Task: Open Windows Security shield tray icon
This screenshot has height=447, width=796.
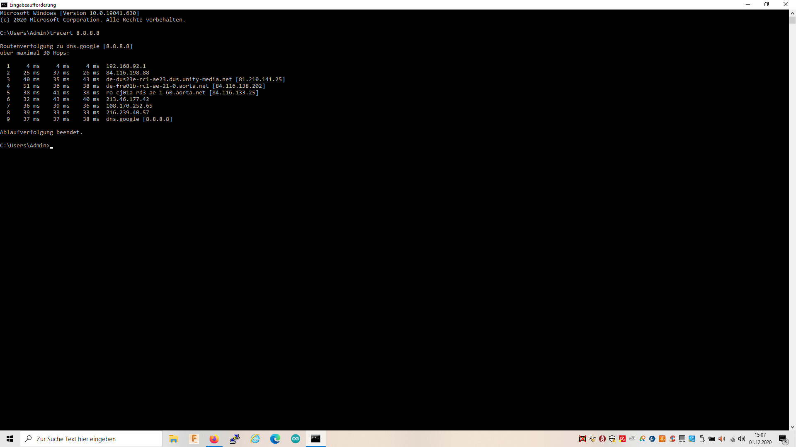Action: click(612, 439)
